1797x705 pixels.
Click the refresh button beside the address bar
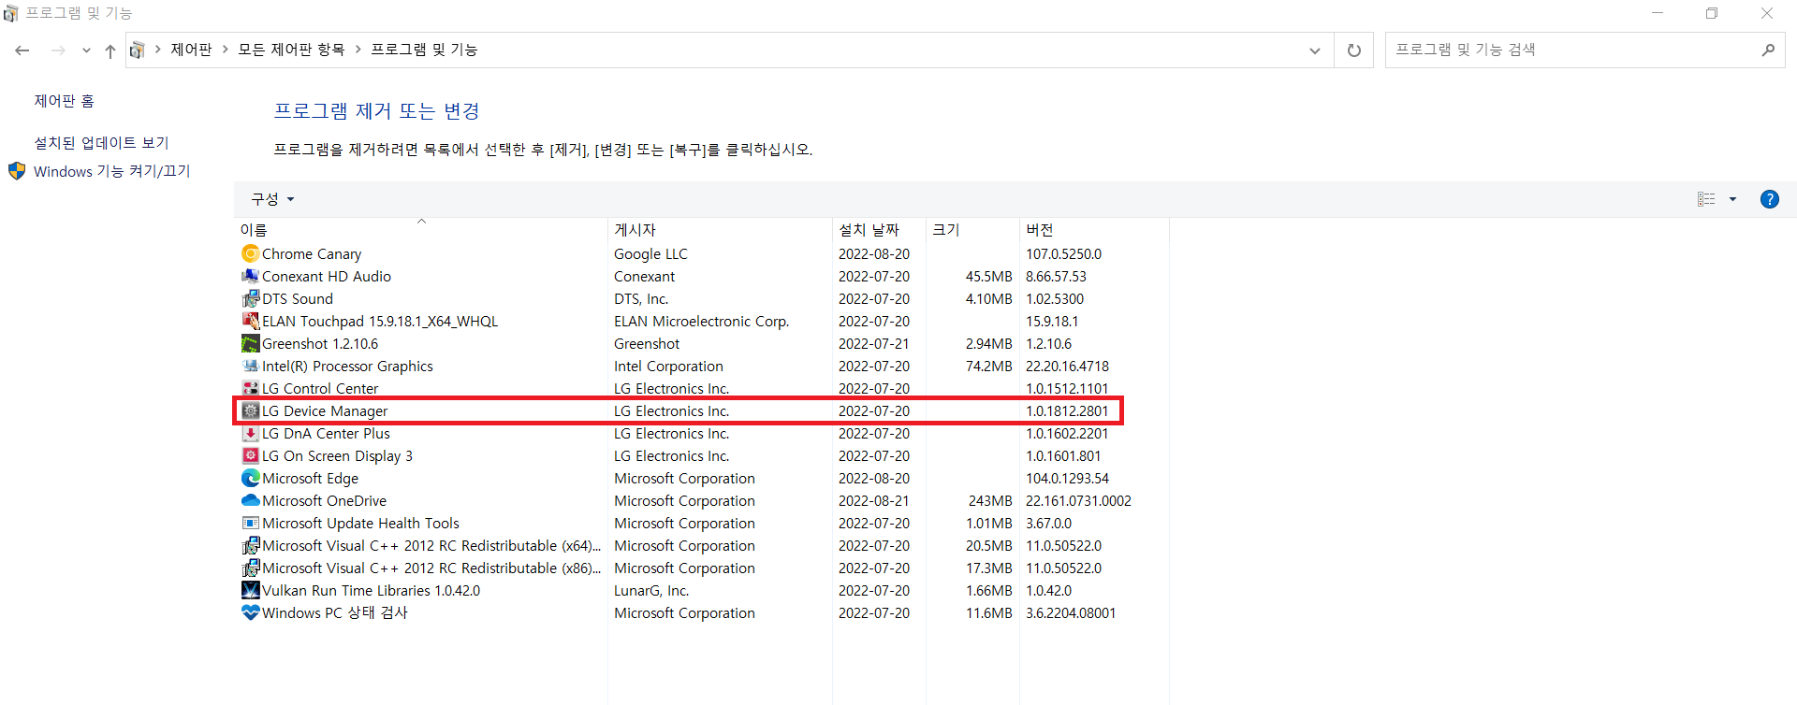[1353, 50]
